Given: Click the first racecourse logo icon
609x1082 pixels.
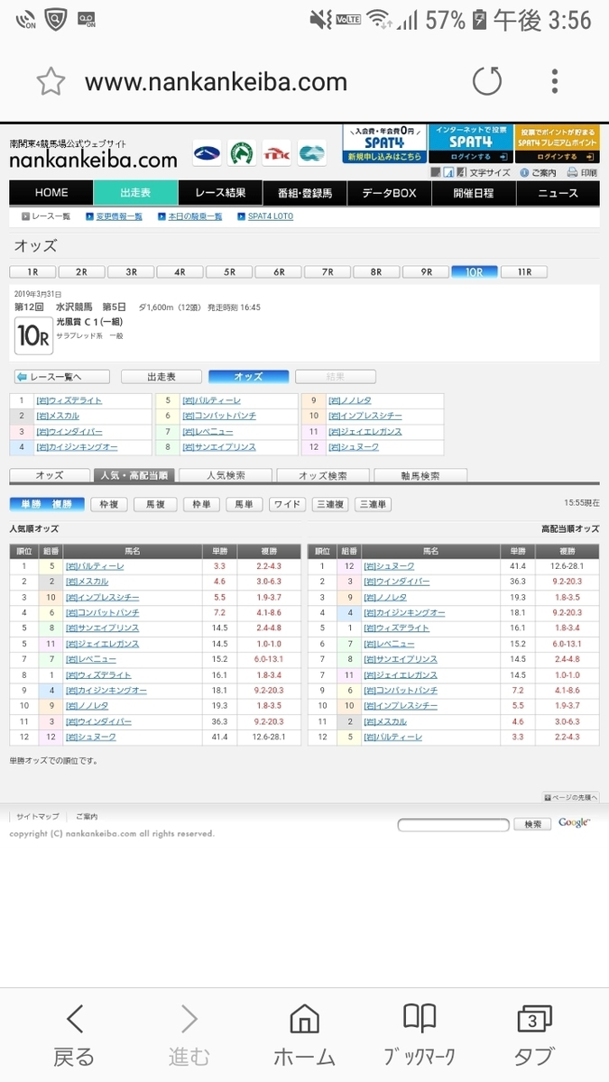Looking at the screenshot, I should [x=206, y=153].
